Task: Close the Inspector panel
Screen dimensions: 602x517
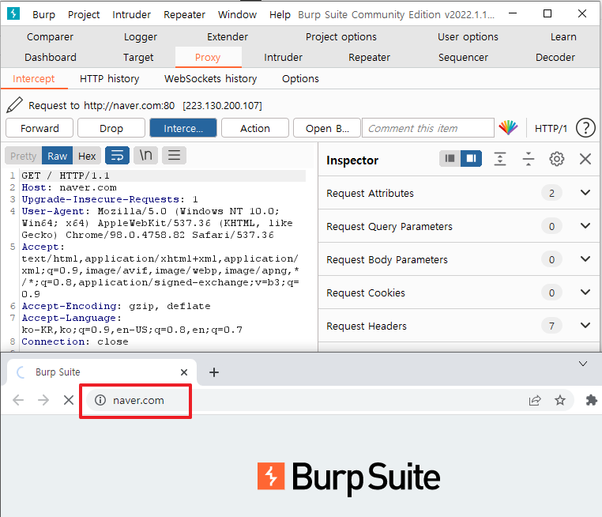Action: pos(585,159)
